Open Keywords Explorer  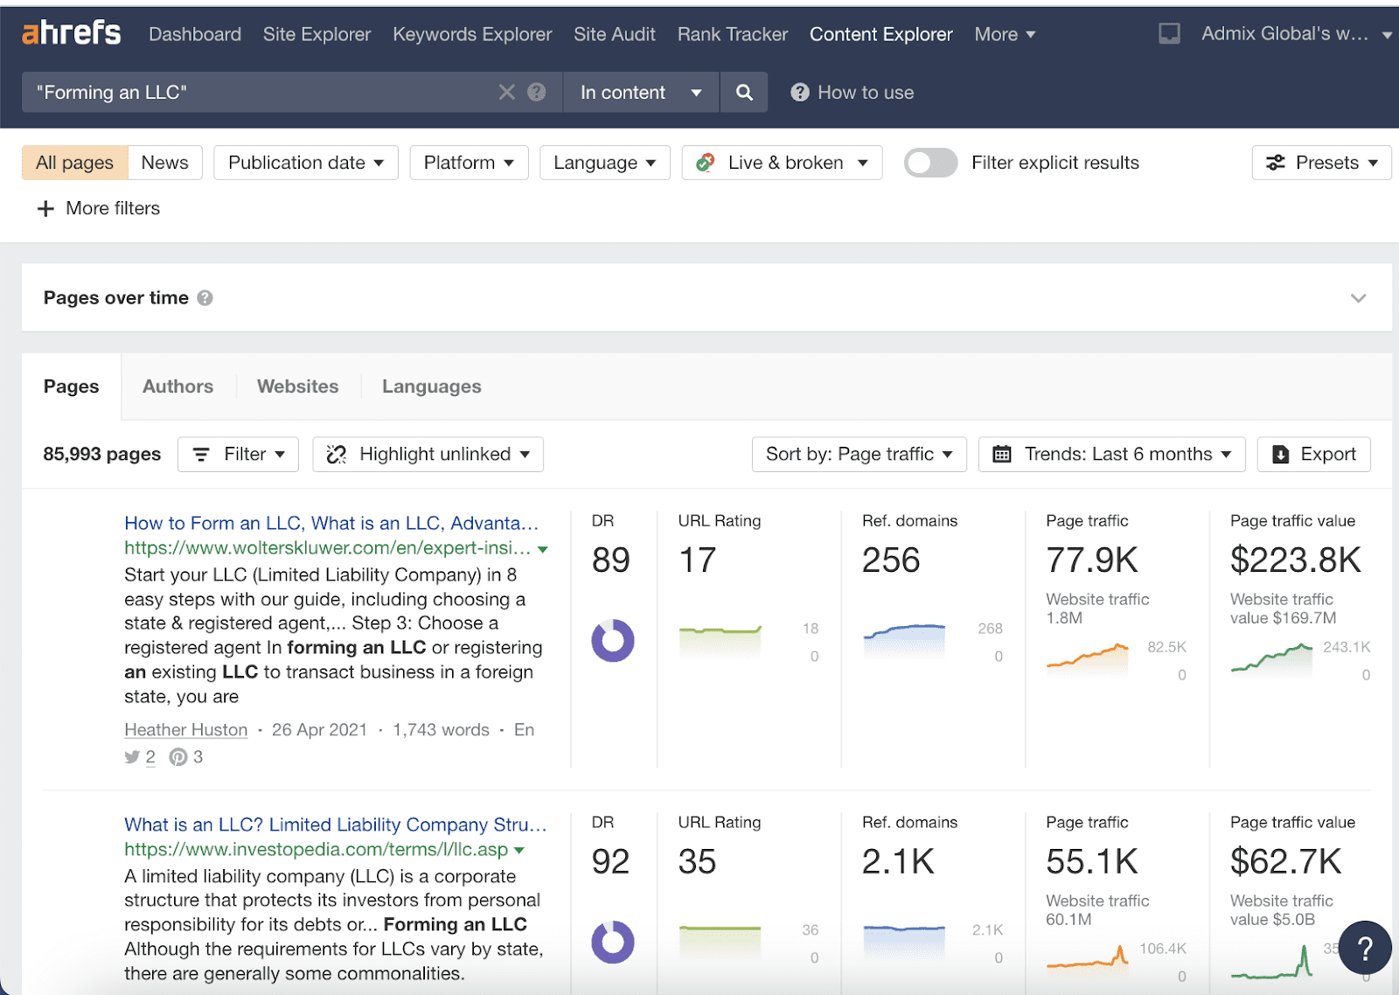[472, 34]
